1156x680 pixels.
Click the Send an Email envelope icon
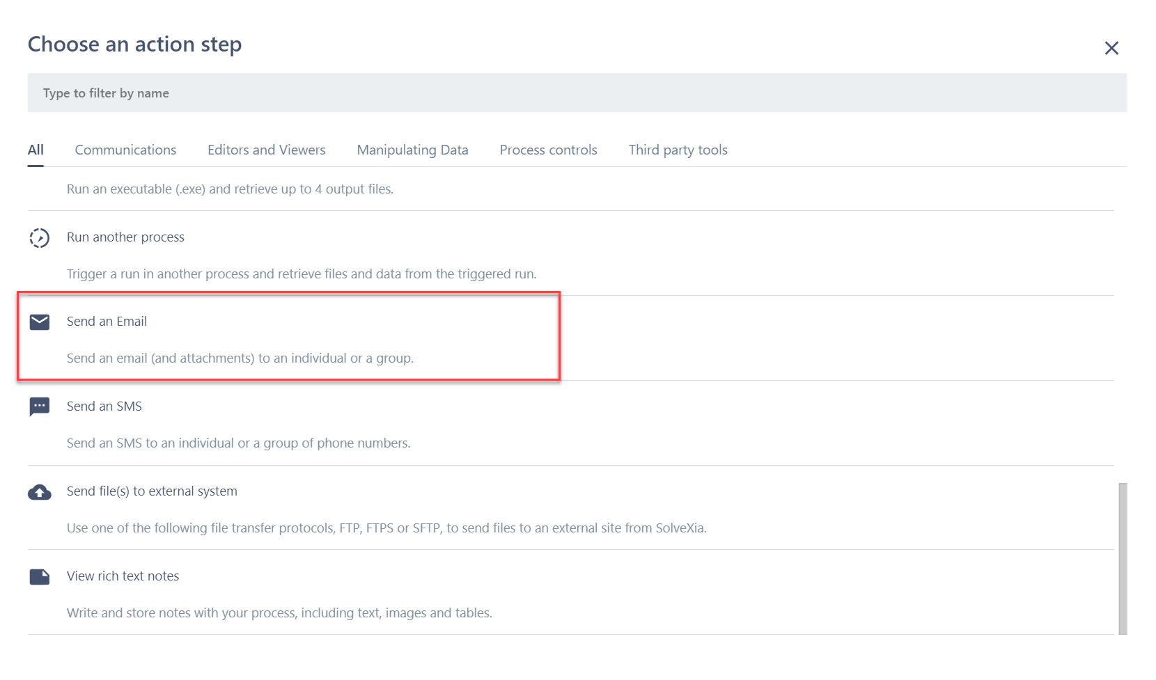click(40, 322)
